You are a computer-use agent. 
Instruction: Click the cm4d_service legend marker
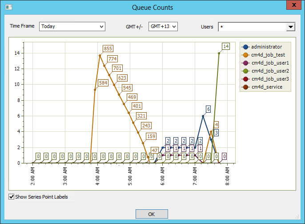(x=245, y=87)
